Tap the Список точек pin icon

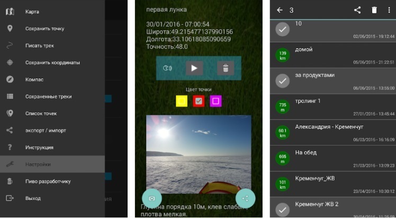10,113
